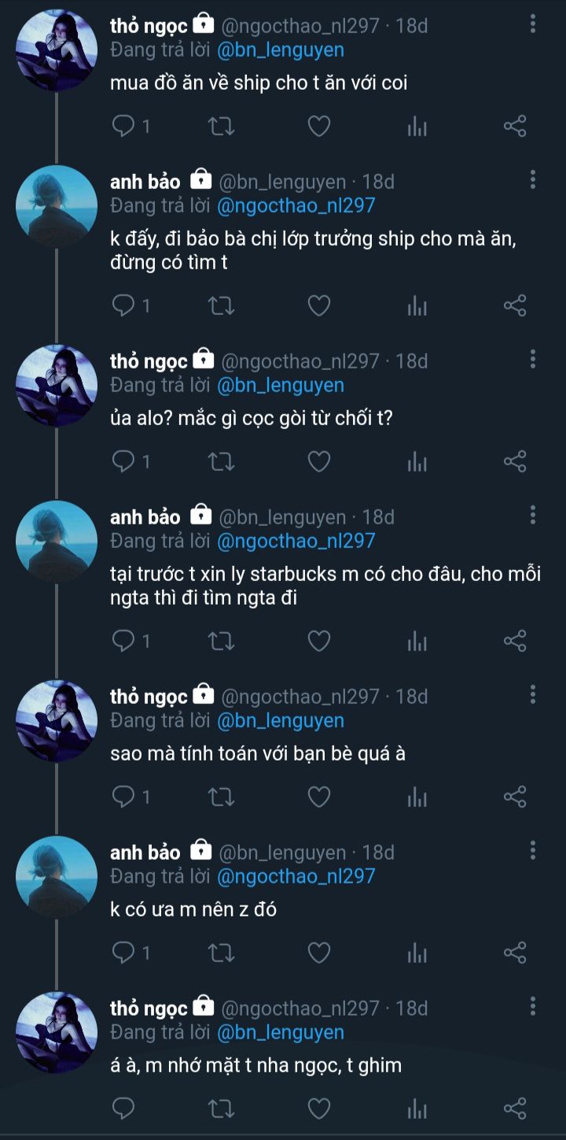
Task: Open anh bảo's avatar on the "k đấy" tweet
Action: (x=57, y=206)
